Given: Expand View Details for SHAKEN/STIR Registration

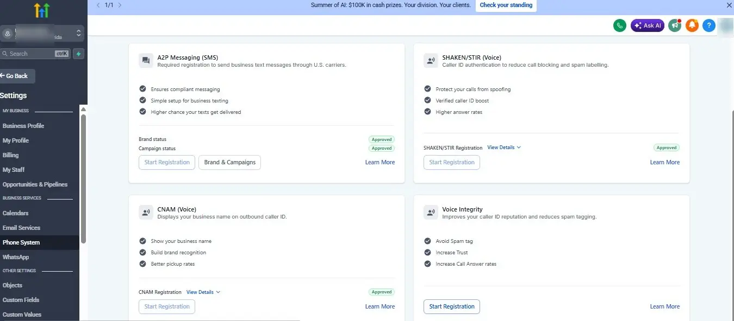Looking at the screenshot, I should (504, 147).
